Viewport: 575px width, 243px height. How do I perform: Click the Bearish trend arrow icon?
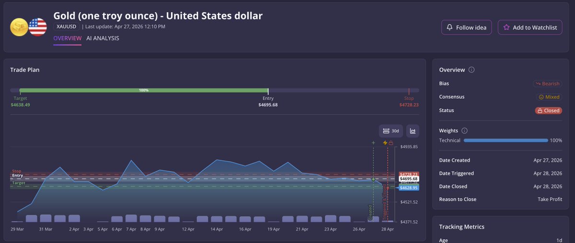539,83
